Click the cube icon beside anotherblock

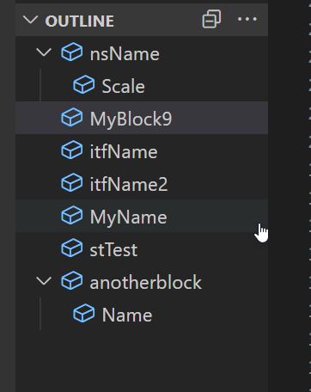tap(72, 281)
